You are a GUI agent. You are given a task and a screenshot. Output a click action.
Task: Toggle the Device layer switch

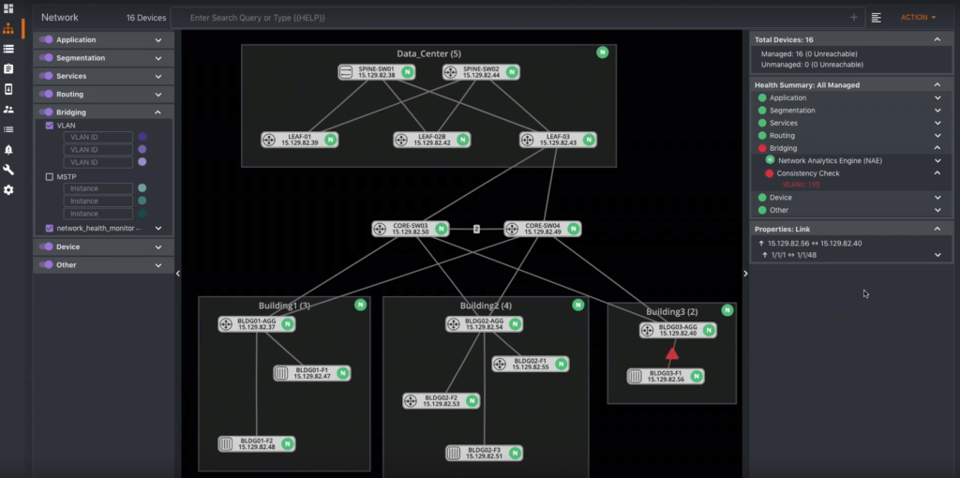tap(46, 246)
